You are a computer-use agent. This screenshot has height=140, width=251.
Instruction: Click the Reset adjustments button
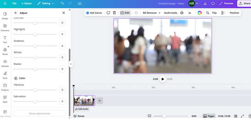click(40, 113)
